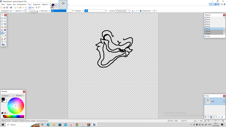Select the Rectangle Select tool

[x=2, y=18]
